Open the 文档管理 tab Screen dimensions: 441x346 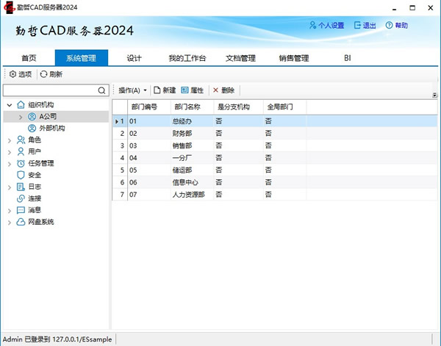[240, 58]
